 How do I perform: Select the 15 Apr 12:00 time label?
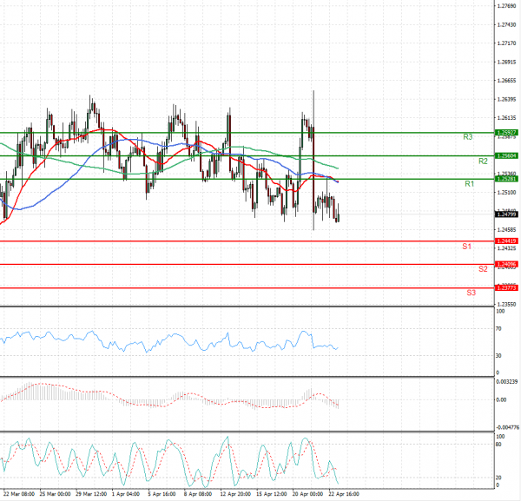click(x=272, y=494)
